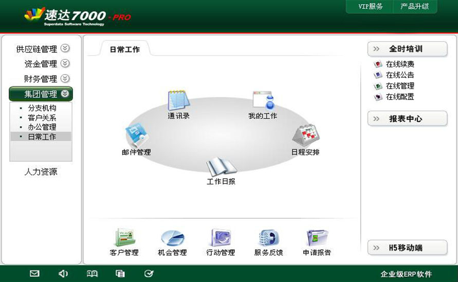Open the 集团管理 menu
Image resolution: width=458 pixels, height=282 pixels.
tap(41, 93)
